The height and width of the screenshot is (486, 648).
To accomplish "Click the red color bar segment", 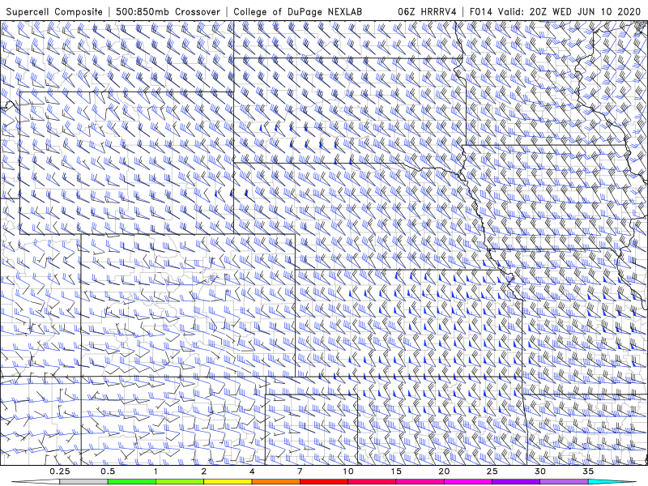I will [323, 482].
